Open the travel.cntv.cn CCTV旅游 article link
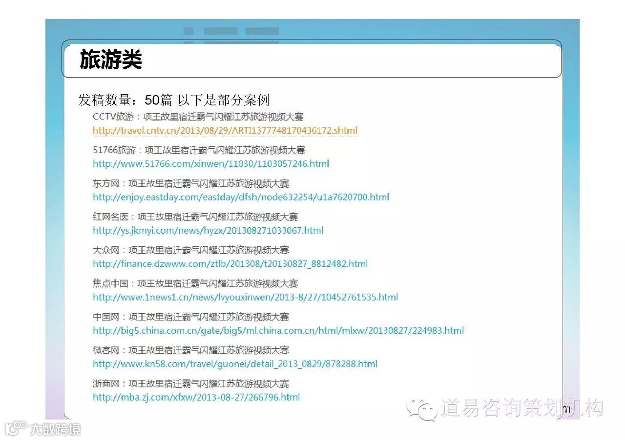Screen dimensions: 625x440 (x=225, y=131)
